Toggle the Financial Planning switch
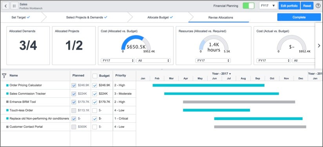 point(249,6)
